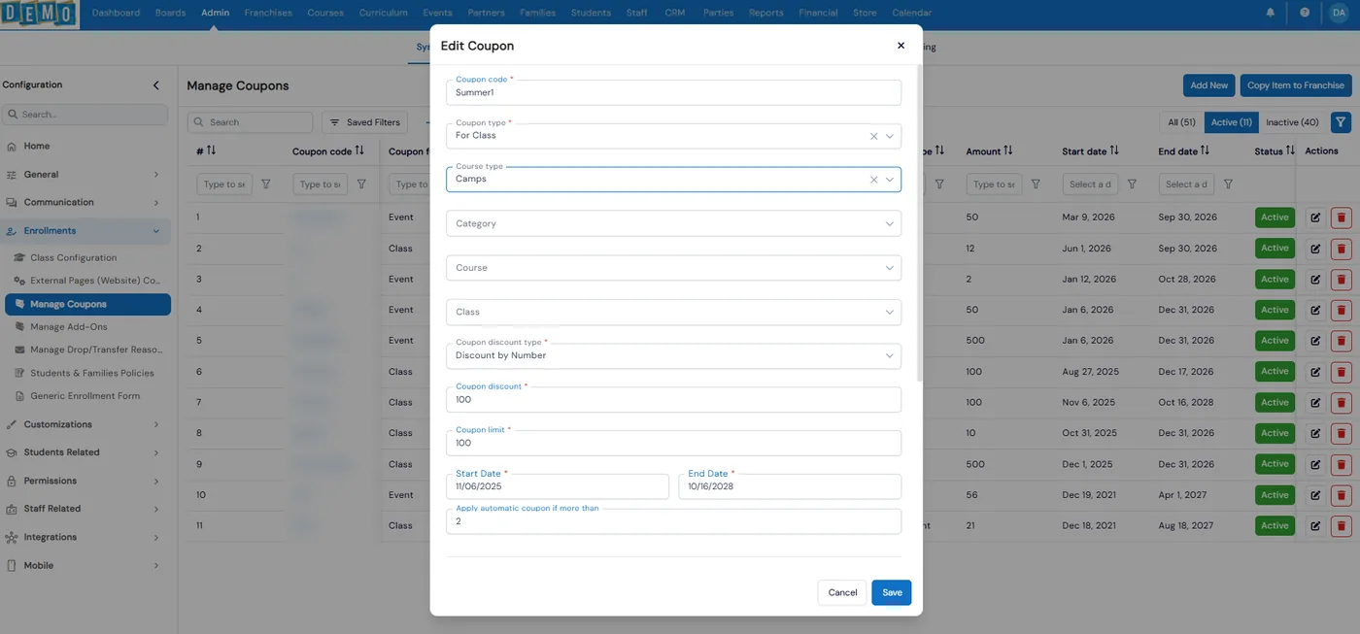Delete the coupon in row 11

pyautogui.click(x=1342, y=525)
